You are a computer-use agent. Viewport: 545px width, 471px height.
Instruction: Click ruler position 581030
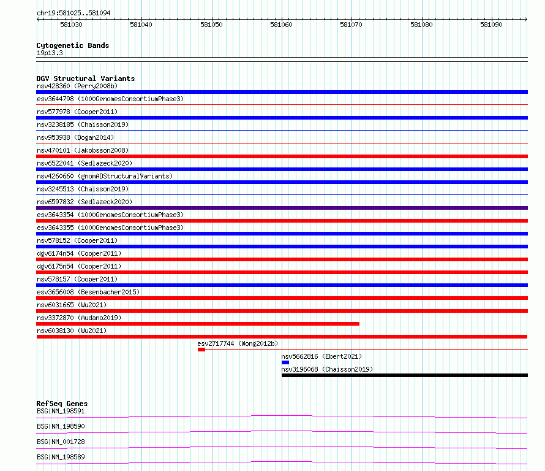(71, 25)
